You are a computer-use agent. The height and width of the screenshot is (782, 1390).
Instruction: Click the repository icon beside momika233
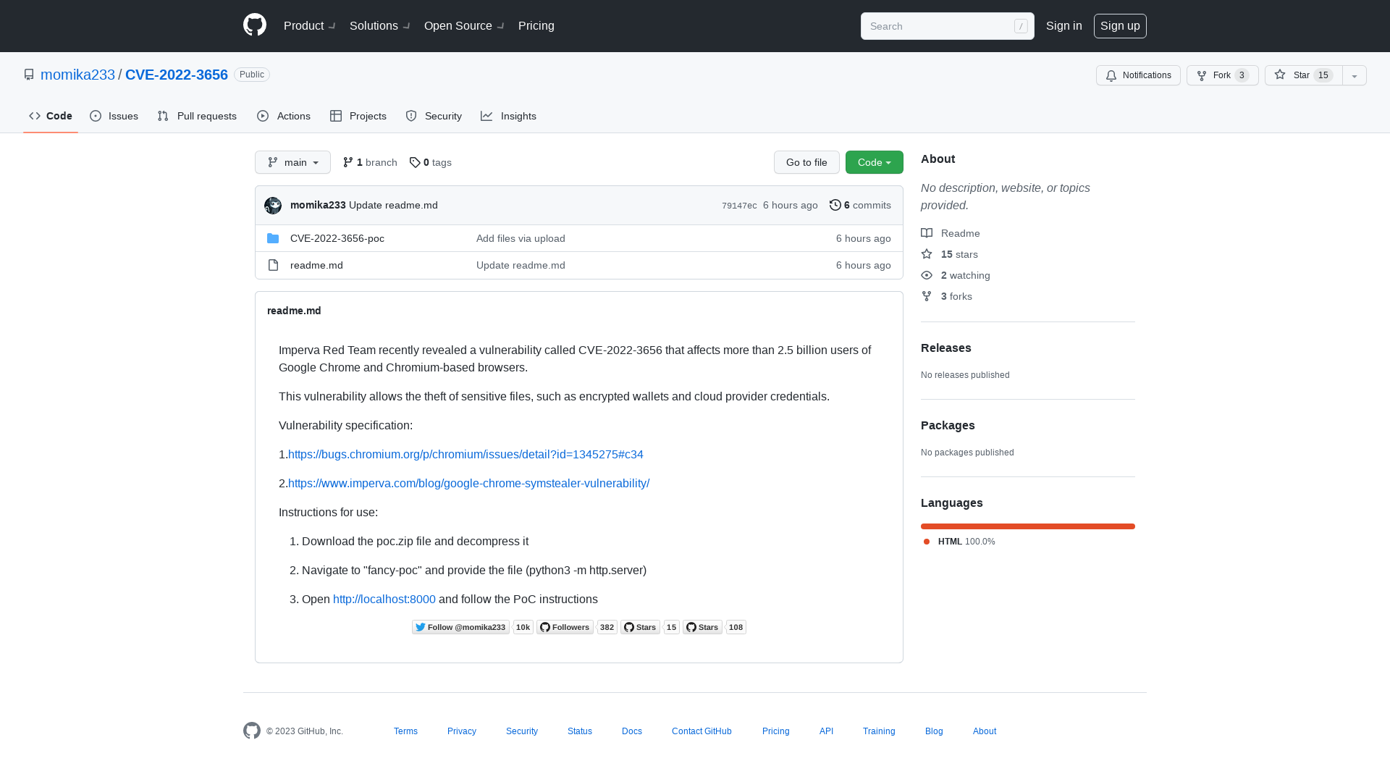[29, 75]
